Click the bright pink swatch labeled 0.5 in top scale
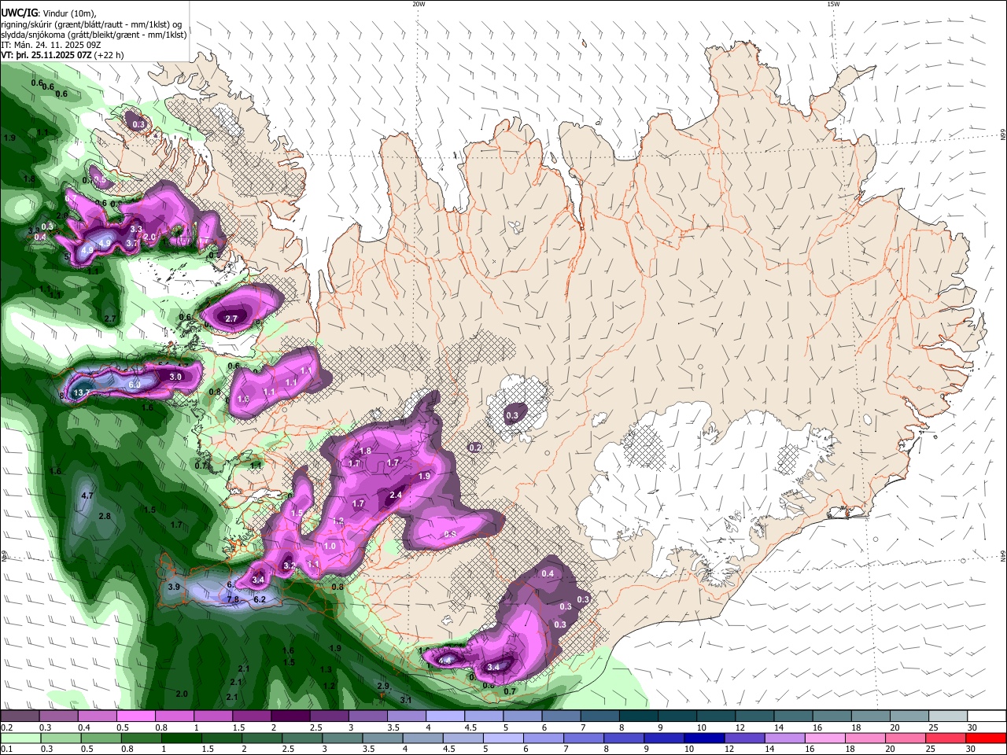 135,716
